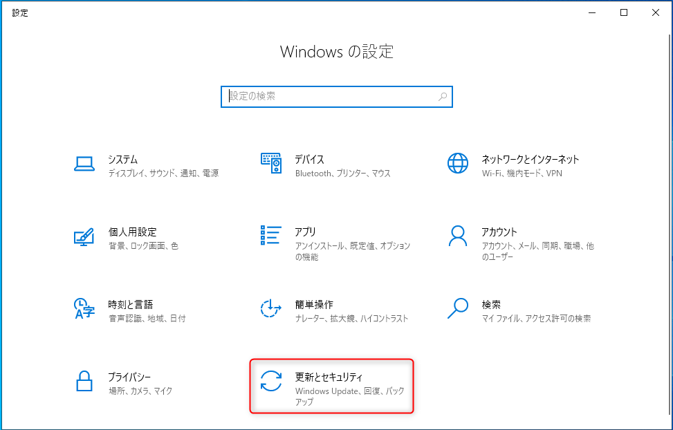Open デバイス keyboard and speaker icon
The height and width of the screenshot is (430, 673).
click(270, 164)
